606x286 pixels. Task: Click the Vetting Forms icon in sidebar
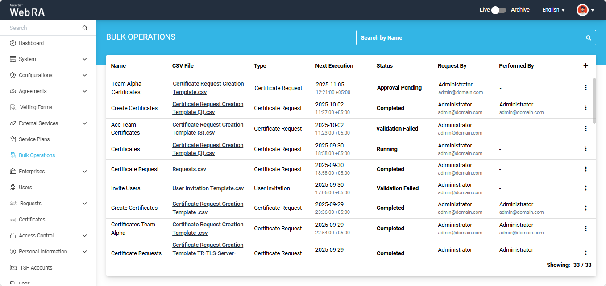(12, 107)
